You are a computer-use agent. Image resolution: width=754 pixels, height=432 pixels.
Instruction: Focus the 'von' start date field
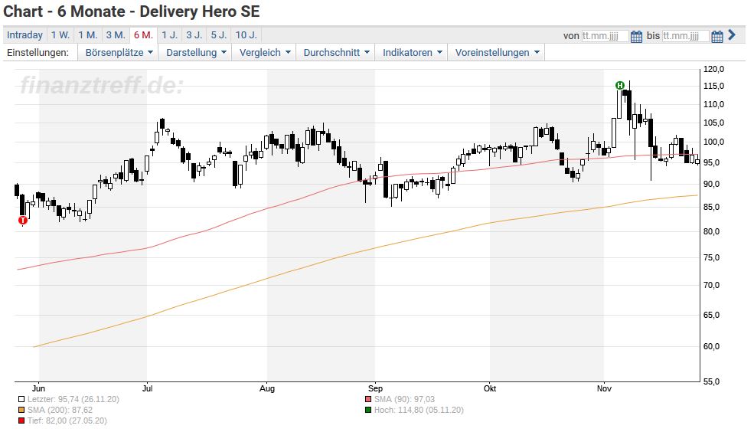point(605,36)
